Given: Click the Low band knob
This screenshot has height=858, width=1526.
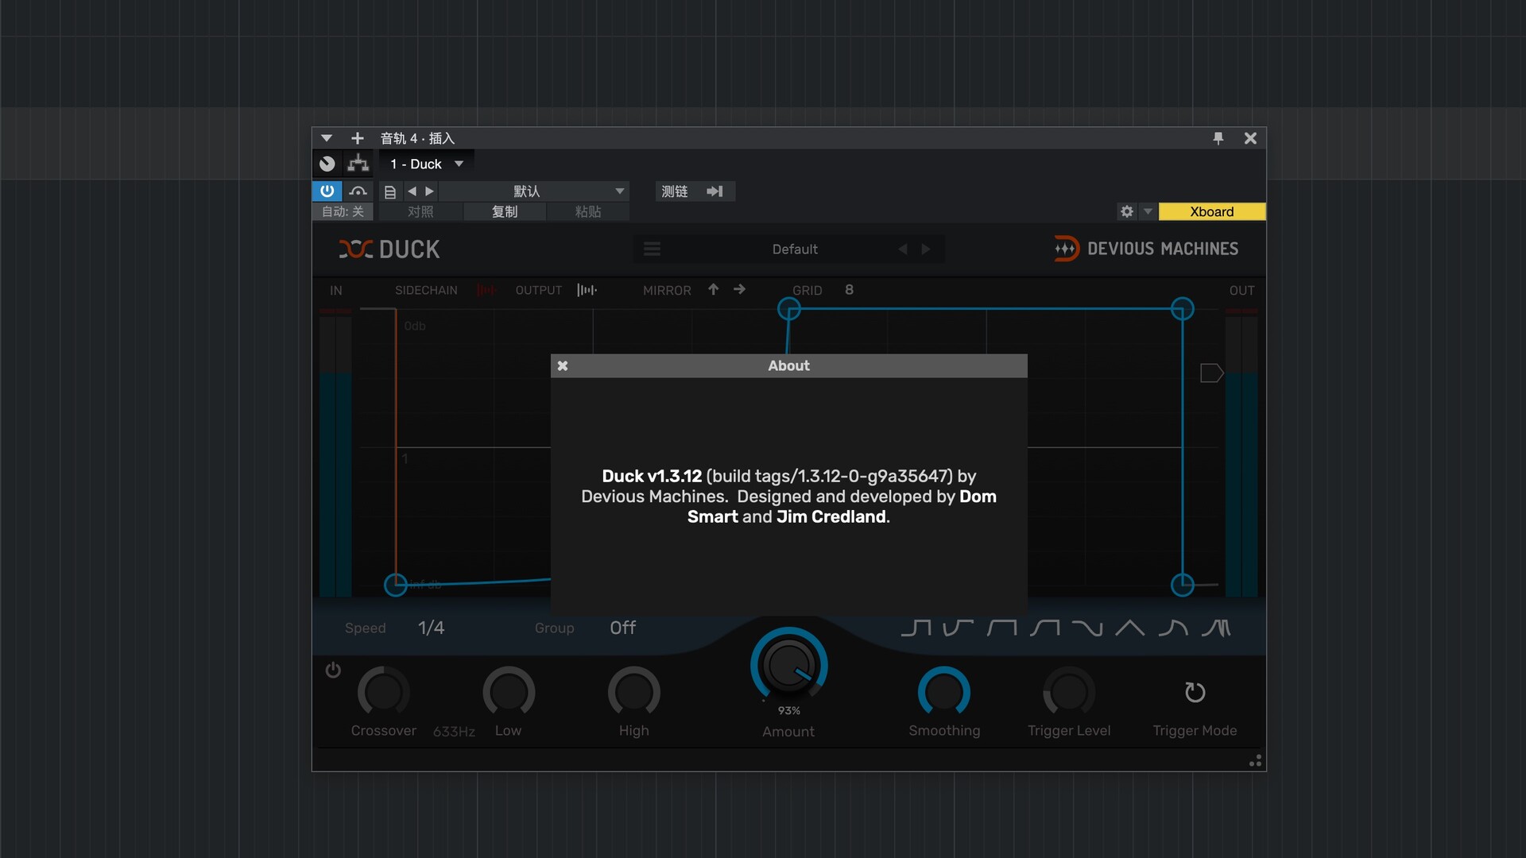Looking at the screenshot, I should click(509, 692).
